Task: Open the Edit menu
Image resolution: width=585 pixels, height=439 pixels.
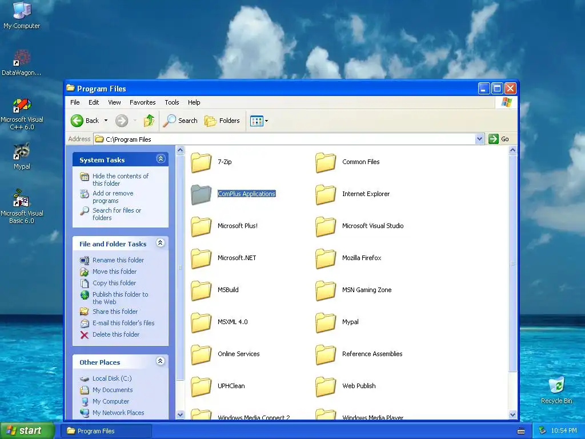Action: click(x=94, y=102)
